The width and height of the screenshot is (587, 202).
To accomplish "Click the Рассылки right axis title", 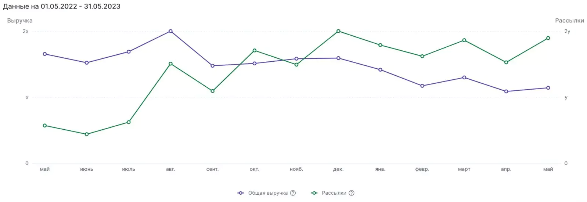I will tap(569, 21).
